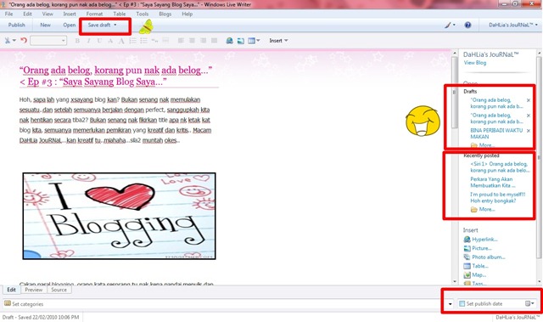The height and width of the screenshot is (322, 543).
Task: Apply blockquote formatting
Action: (x=154, y=41)
